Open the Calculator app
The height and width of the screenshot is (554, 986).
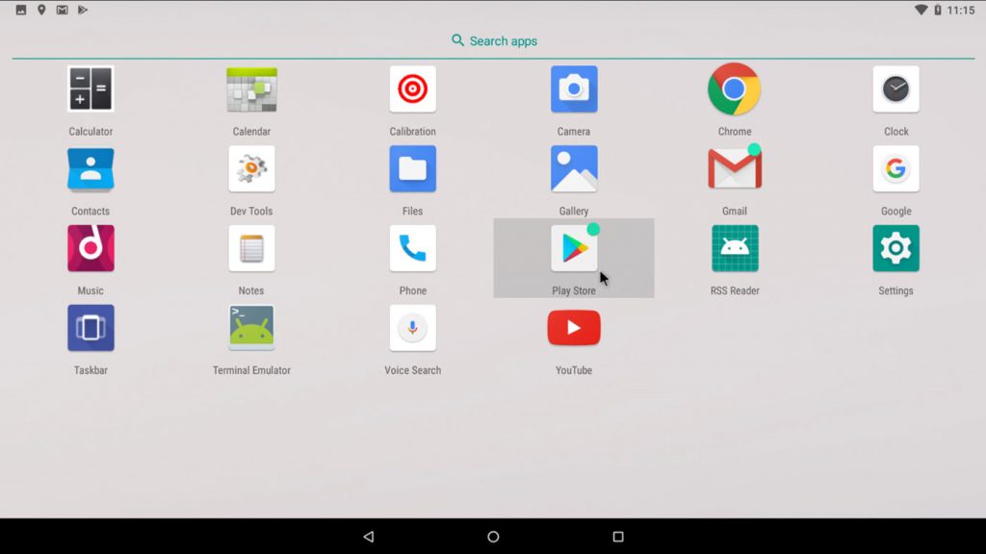91,89
